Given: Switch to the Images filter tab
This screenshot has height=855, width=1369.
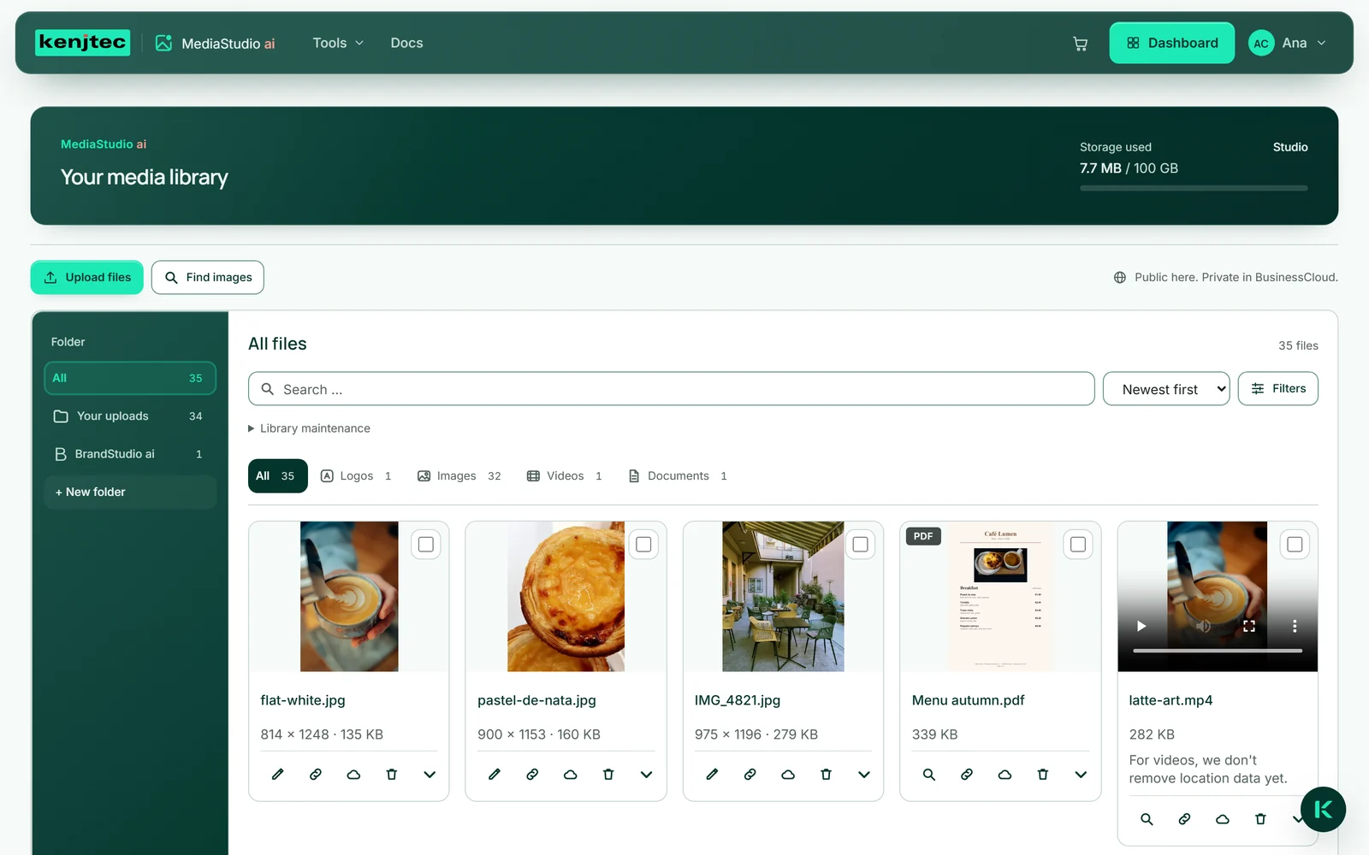Looking at the screenshot, I should 459,476.
